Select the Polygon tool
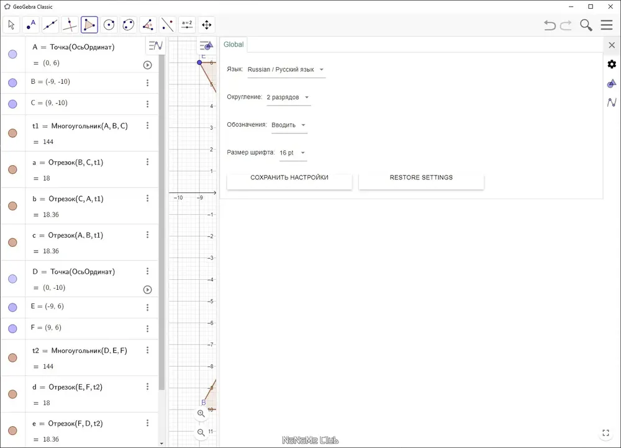The width and height of the screenshot is (621, 448). [x=89, y=25]
